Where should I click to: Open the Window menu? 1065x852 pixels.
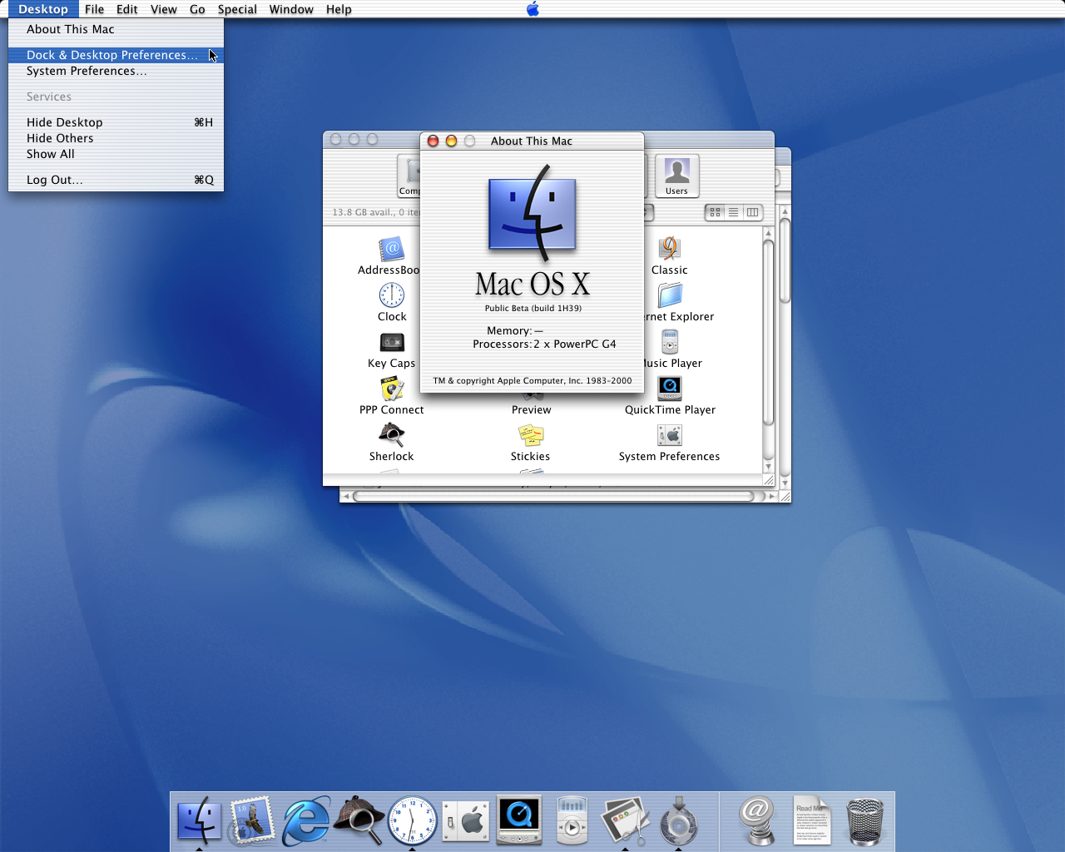(x=291, y=9)
